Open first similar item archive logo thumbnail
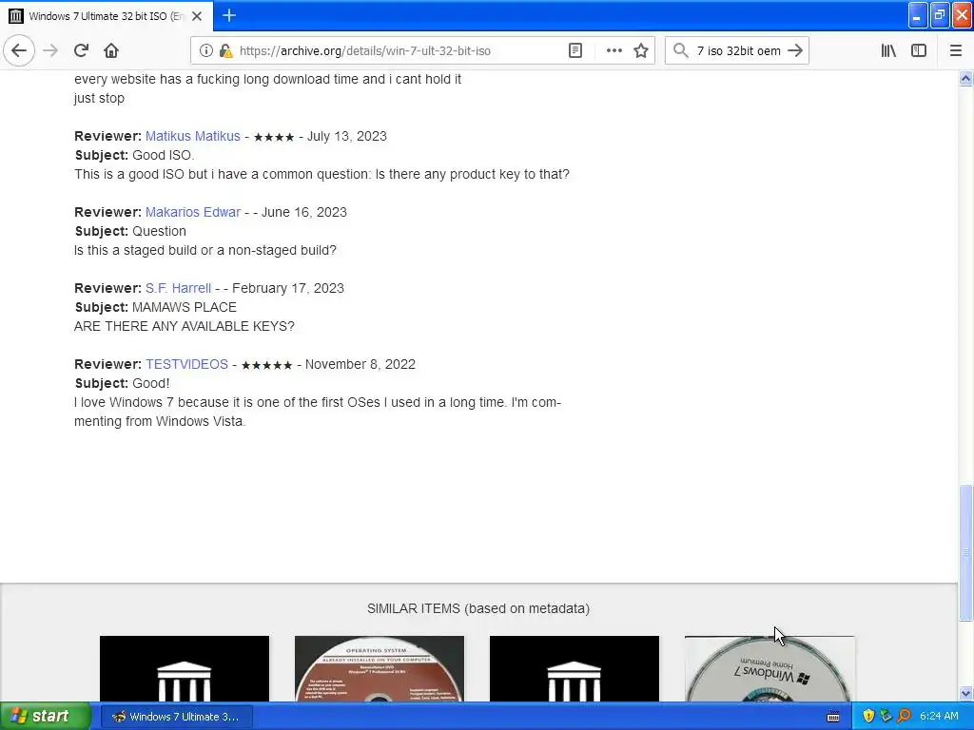The height and width of the screenshot is (730, 974). 185,668
